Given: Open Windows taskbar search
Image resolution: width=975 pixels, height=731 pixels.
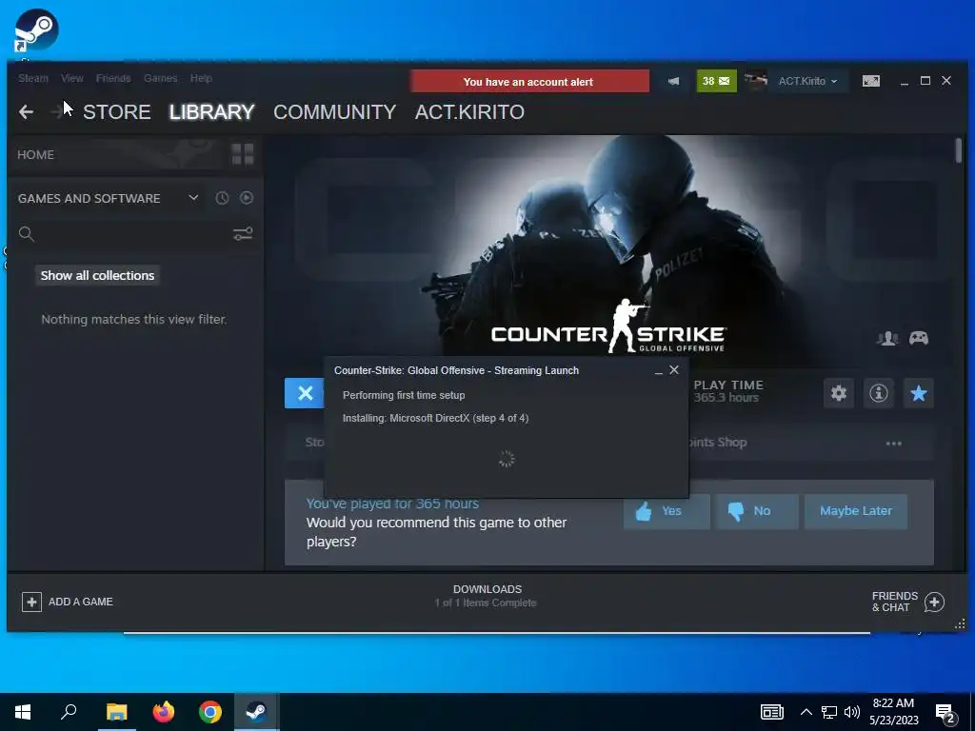Looking at the screenshot, I should 69,712.
